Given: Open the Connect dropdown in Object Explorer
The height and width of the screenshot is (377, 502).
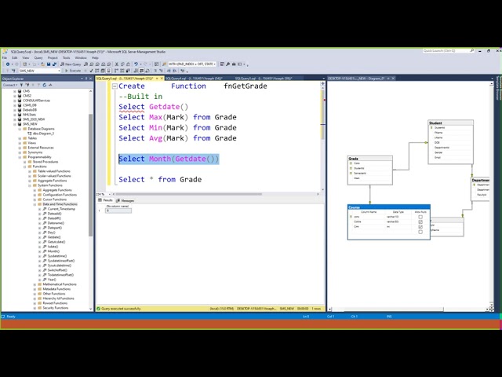Looking at the screenshot, I should pyautogui.click(x=10, y=85).
